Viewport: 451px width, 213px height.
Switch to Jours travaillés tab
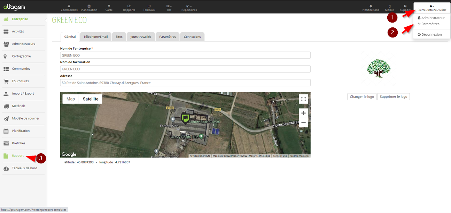coord(141,37)
